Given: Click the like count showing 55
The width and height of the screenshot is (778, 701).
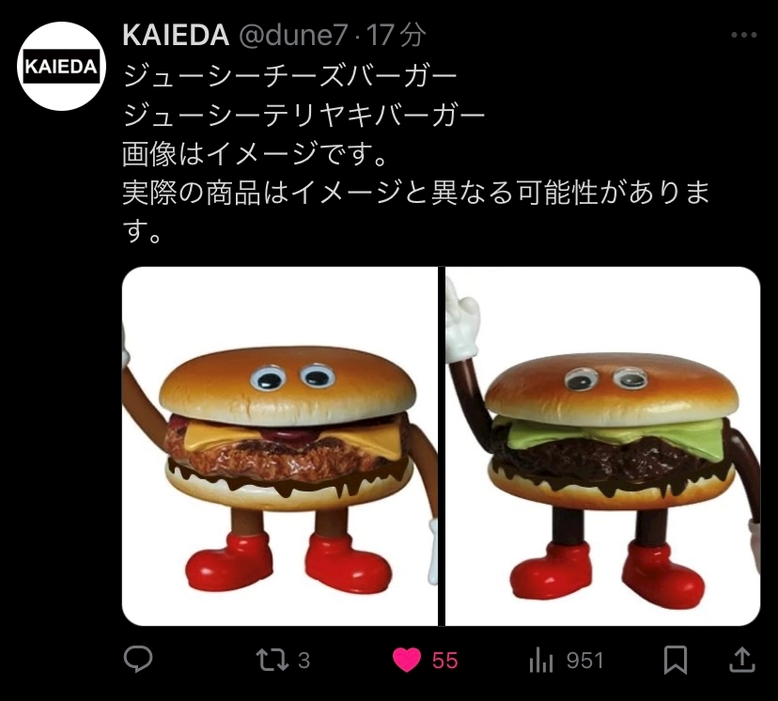Looking at the screenshot, I should pos(444,661).
